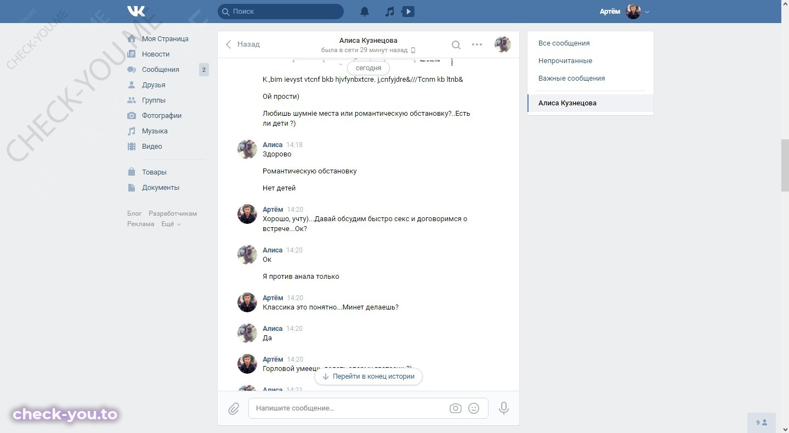Expand the Ещё footer dropdown
The width and height of the screenshot is (789, 433).
coord(171,224)
